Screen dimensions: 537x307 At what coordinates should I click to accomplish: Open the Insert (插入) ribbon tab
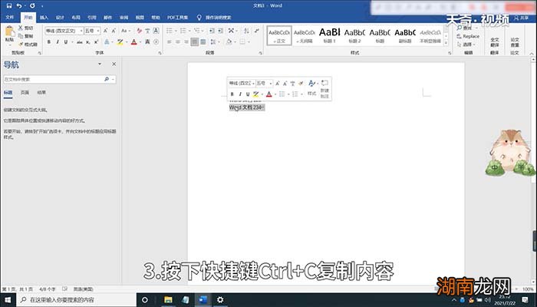44,16
